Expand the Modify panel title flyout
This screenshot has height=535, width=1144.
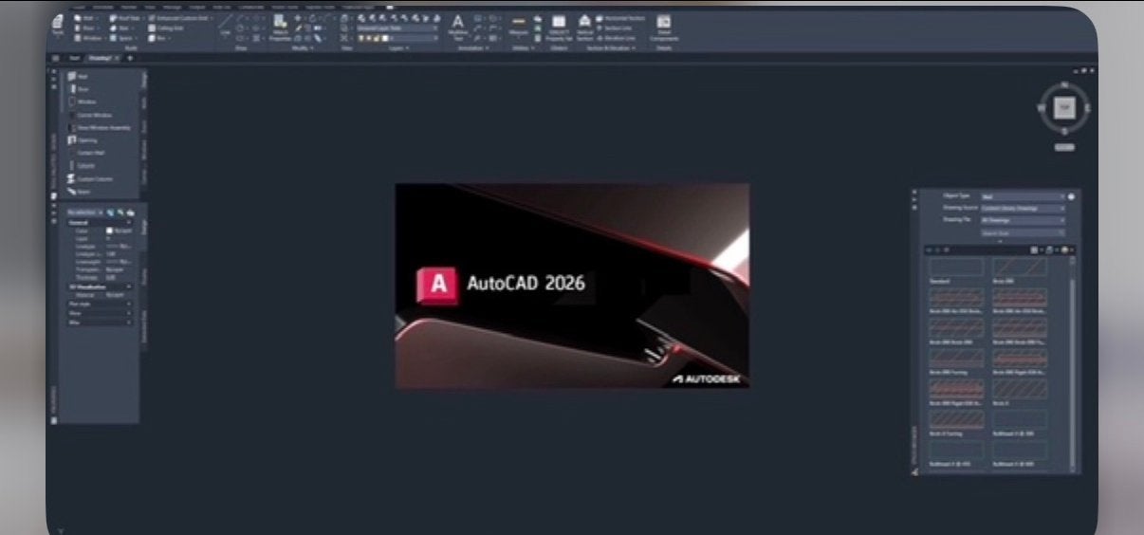301,48
